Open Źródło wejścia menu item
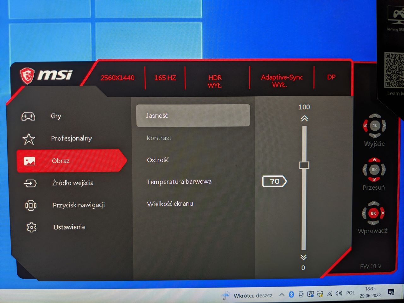The image size is (404, 303). pos(73,183)
